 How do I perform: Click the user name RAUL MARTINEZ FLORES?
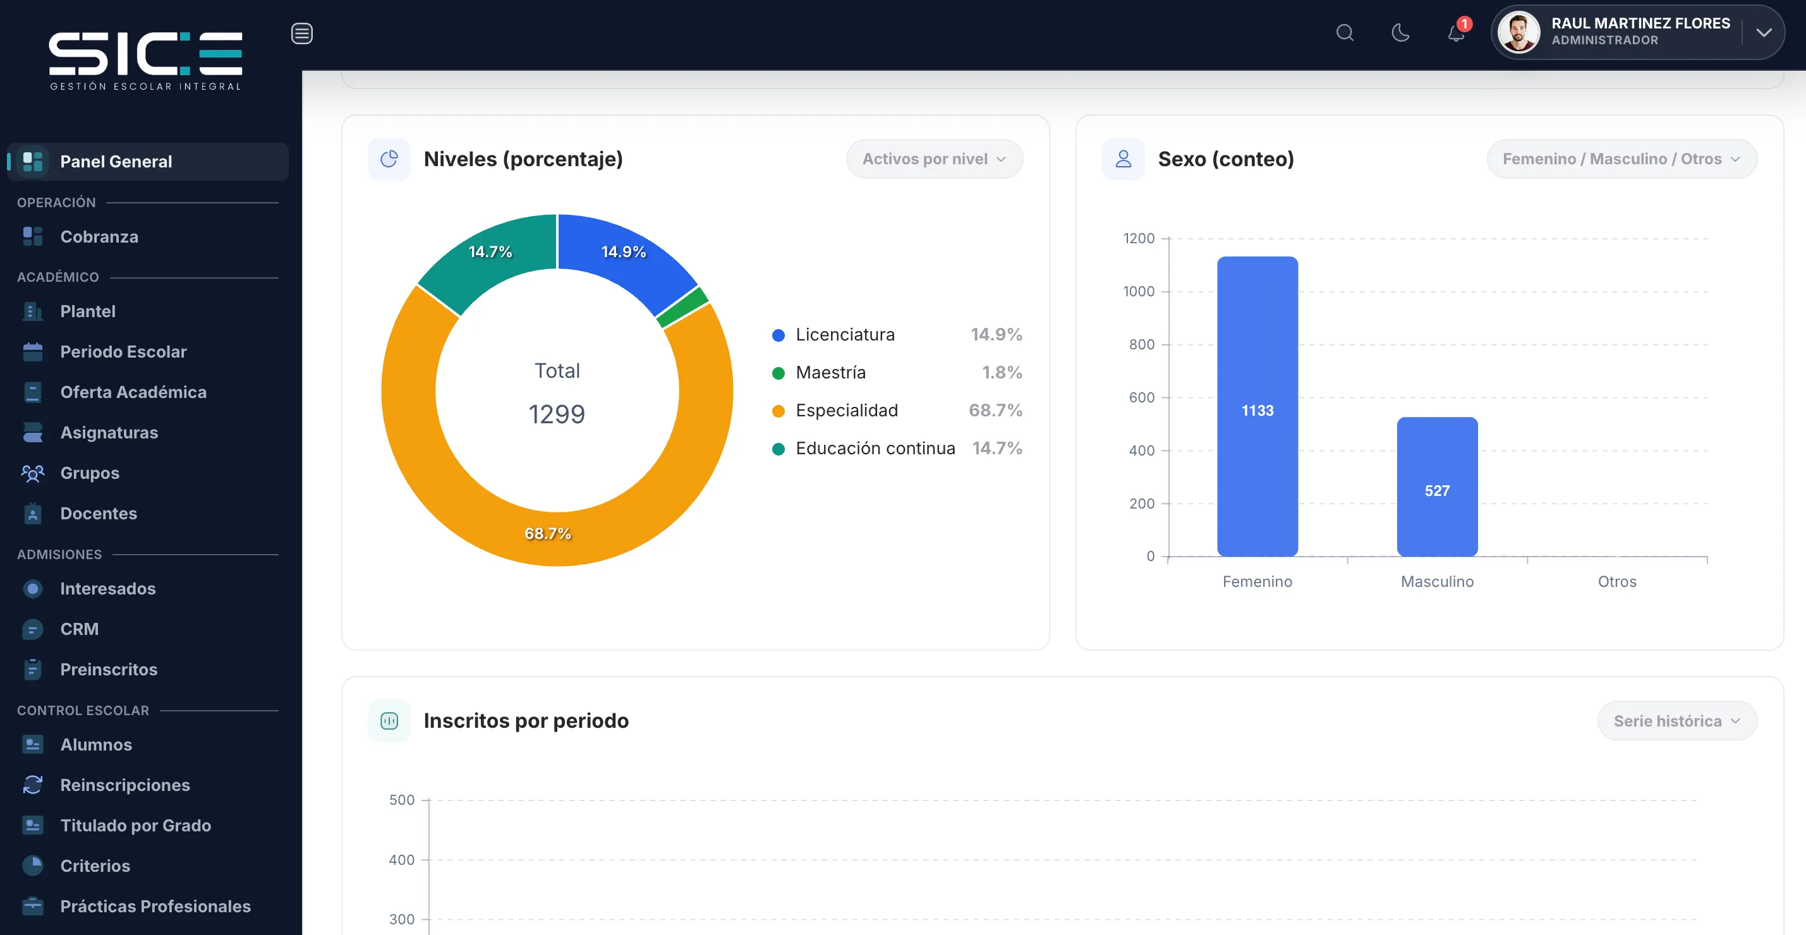1640,23
